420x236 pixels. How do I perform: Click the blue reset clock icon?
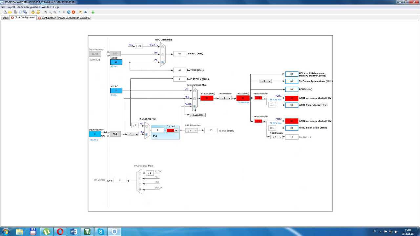(x=69, y=12)
